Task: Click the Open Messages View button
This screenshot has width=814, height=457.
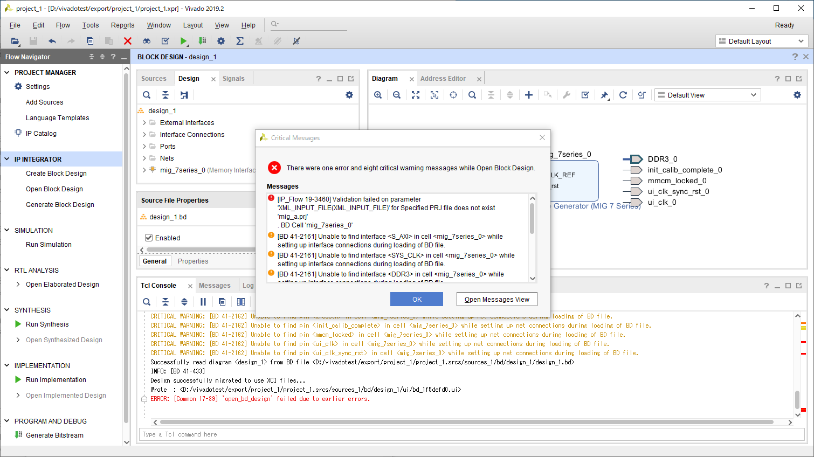Action: coord(496,299)
